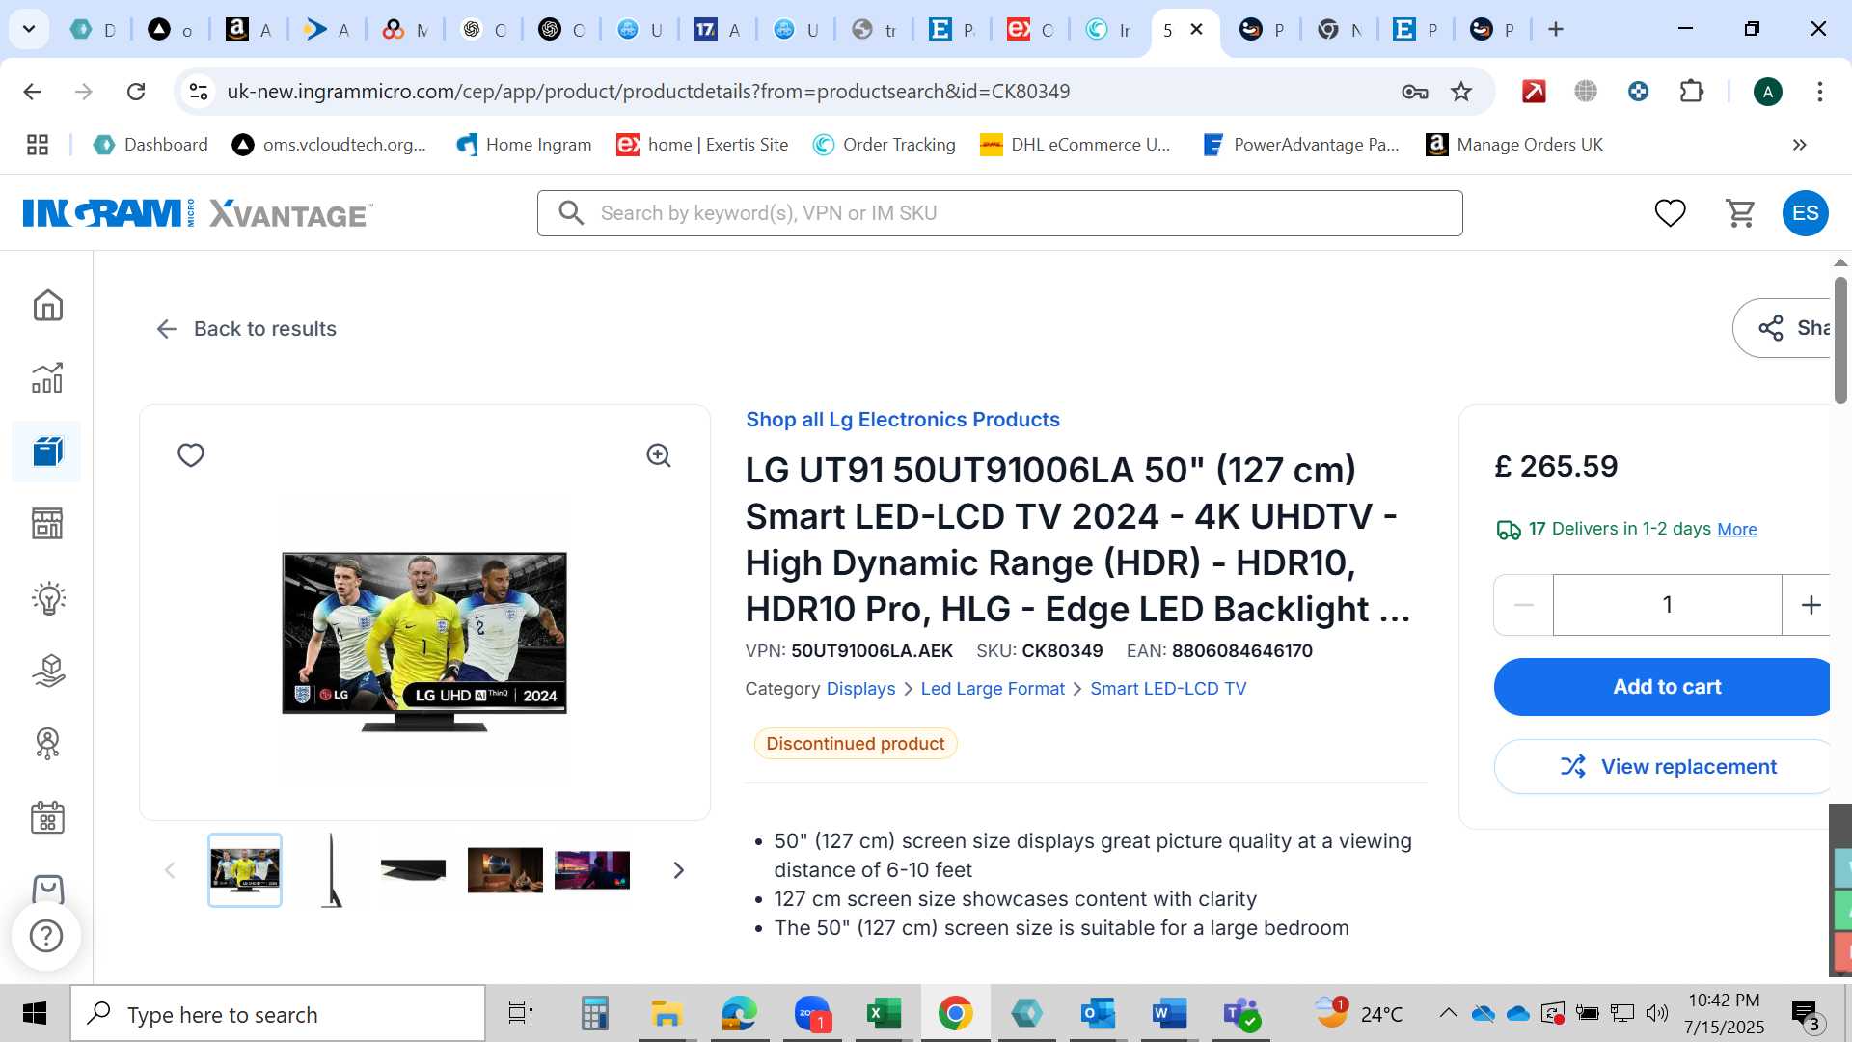Open Excel from the taskbar
Image resolution: width=1852 pixels, height=1042 pixels.
click(883, 1014)
